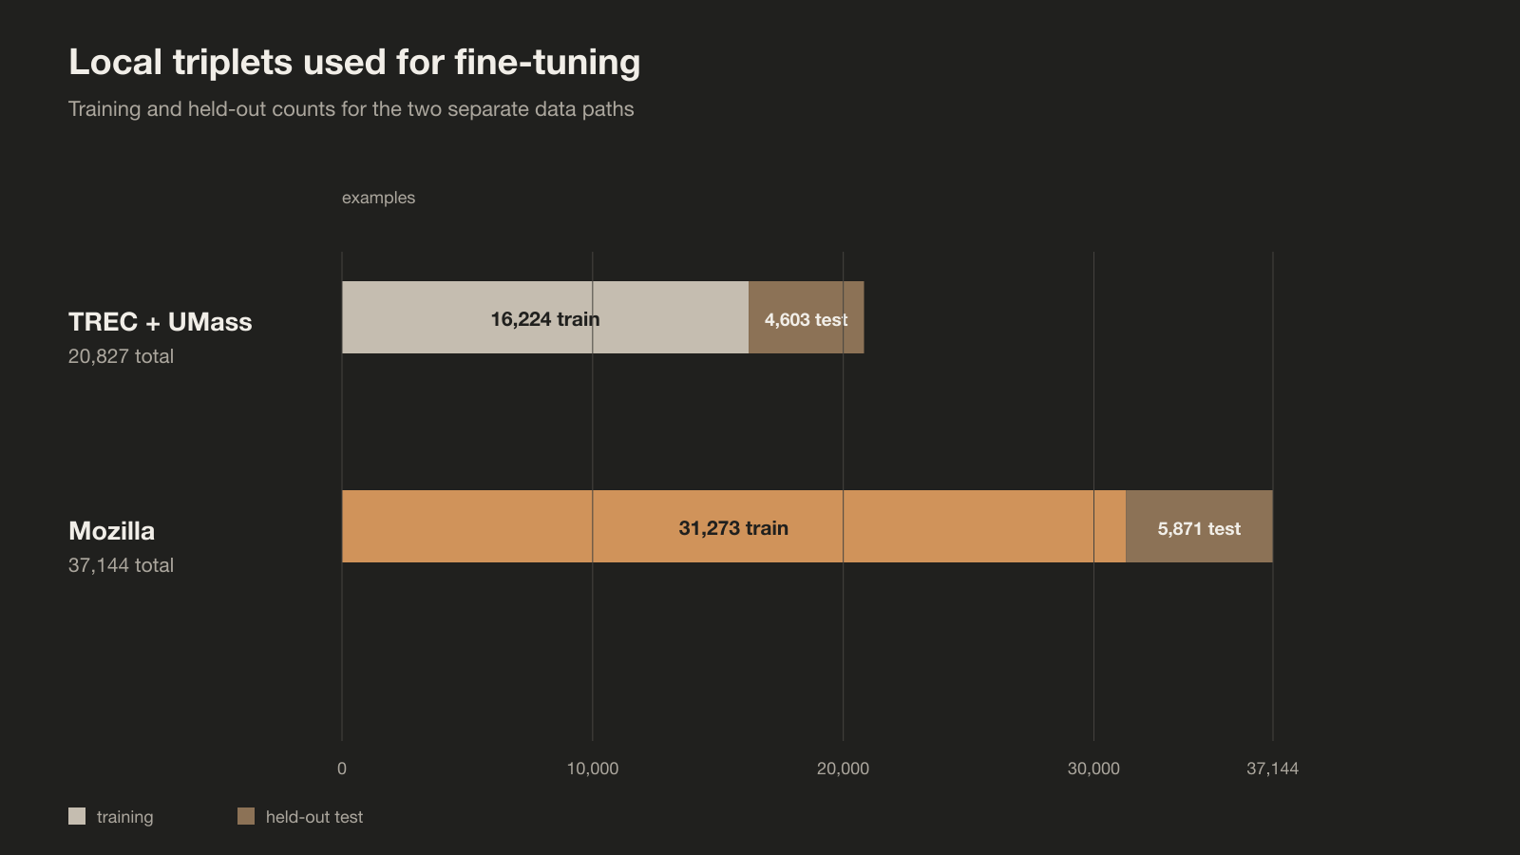
Task: Select the 16,224 train bar segment
Action: click(545, 317)
